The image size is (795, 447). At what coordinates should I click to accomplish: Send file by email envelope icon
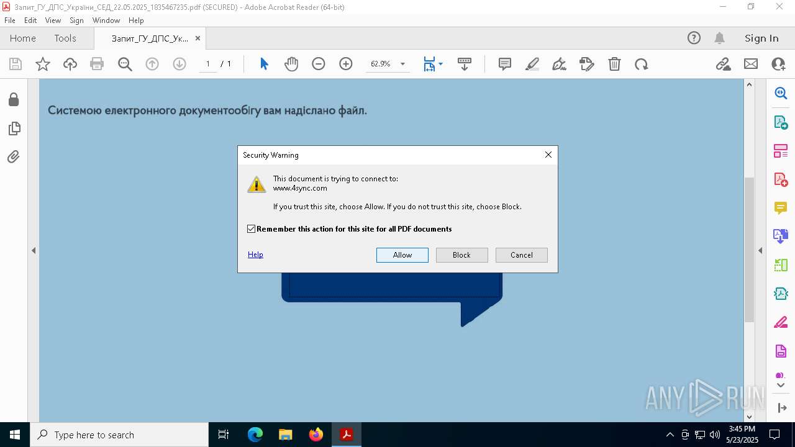(x=751, y=64)
